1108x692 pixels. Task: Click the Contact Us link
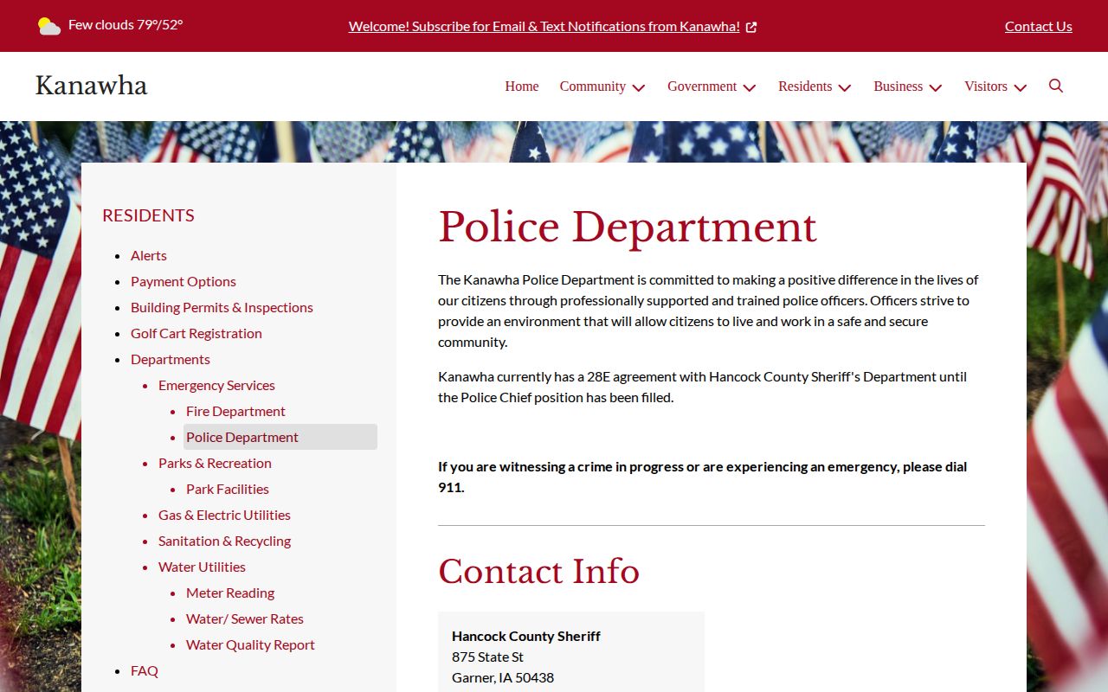click(1039, 26)
